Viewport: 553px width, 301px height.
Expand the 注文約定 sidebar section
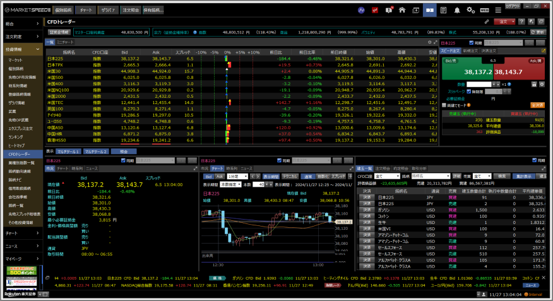pos(22,37)
